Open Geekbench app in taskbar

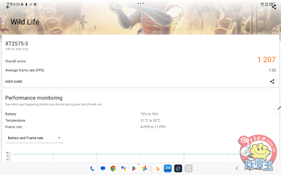pyautogui.click(x=167, y=168)
